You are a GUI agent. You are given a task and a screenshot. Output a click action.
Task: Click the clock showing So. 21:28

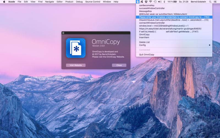point(183,2)
